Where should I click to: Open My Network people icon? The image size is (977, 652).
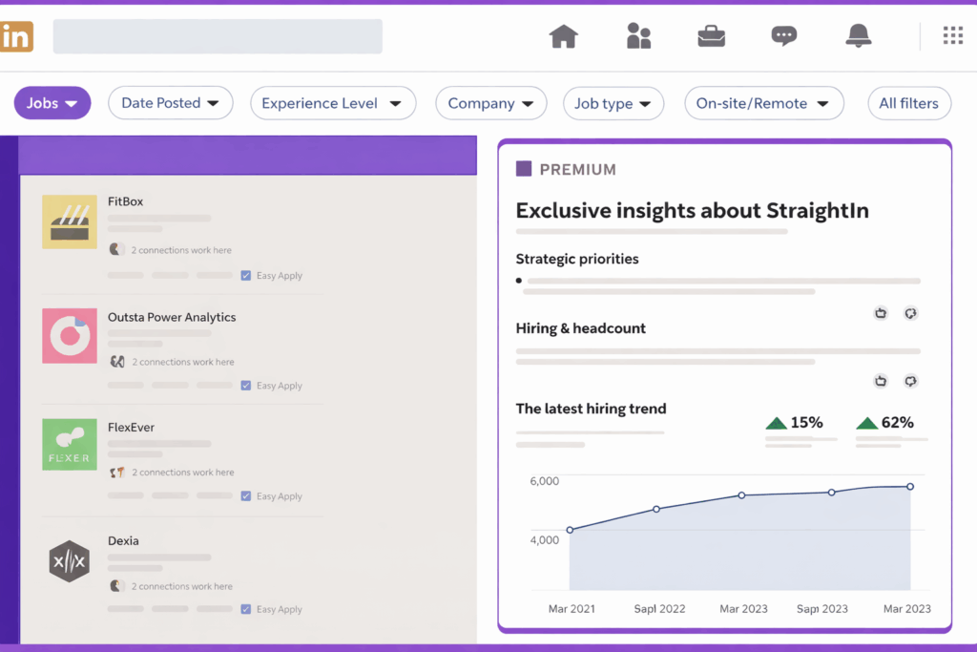[638, 35]
